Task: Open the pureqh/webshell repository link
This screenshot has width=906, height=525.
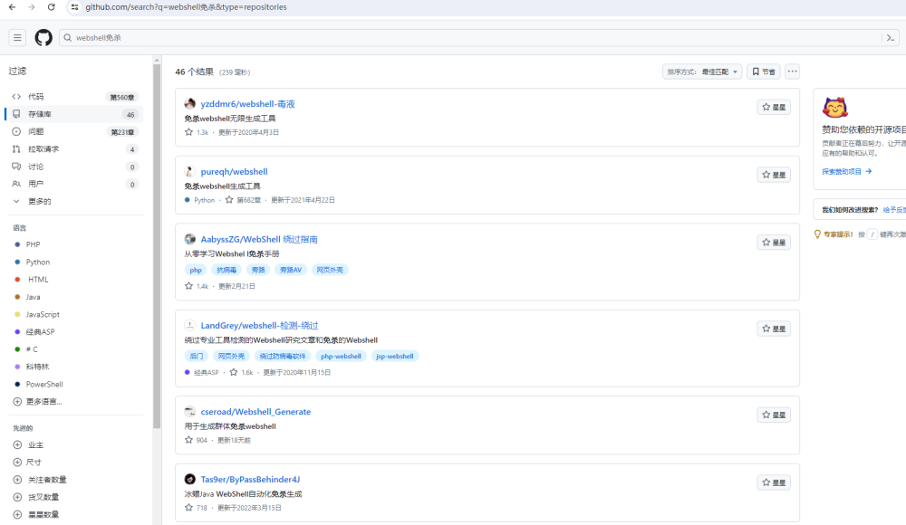Action: tap(234, 172)
